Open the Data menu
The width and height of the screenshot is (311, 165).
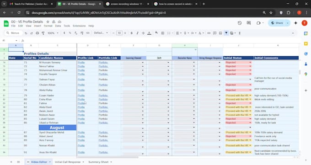click(58, 26)
